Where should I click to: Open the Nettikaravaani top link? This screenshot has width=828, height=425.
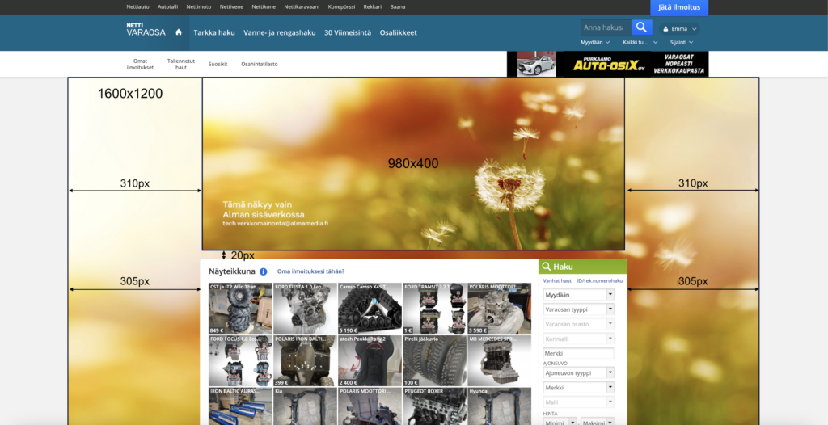302,6
